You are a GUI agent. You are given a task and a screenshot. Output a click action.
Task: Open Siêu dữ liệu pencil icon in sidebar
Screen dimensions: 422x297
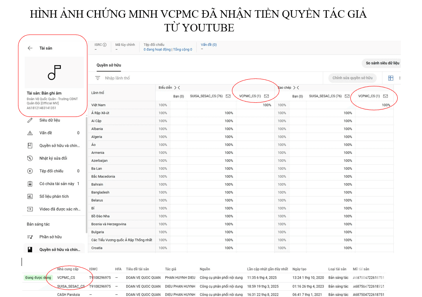click(30, 120)
